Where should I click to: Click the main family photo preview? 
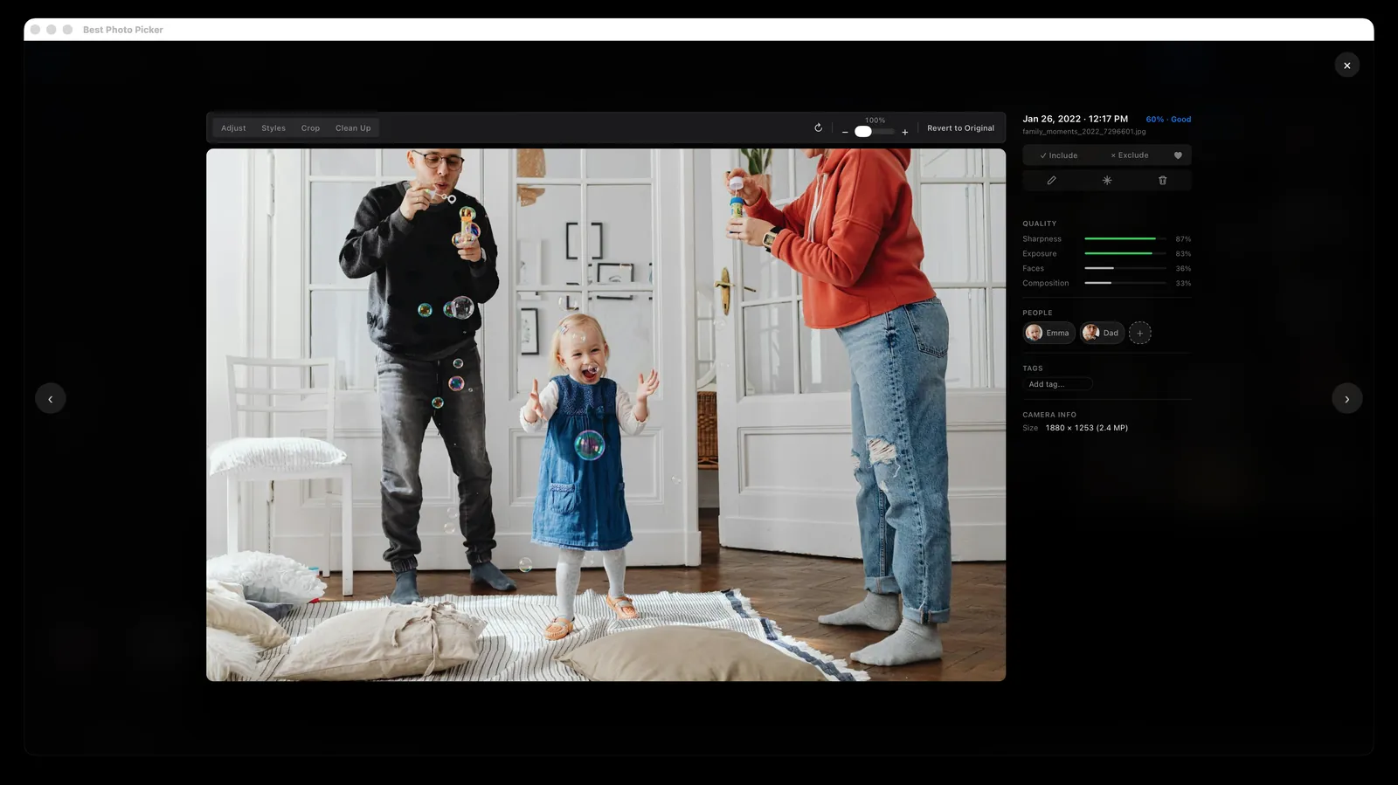coord(606,415)
